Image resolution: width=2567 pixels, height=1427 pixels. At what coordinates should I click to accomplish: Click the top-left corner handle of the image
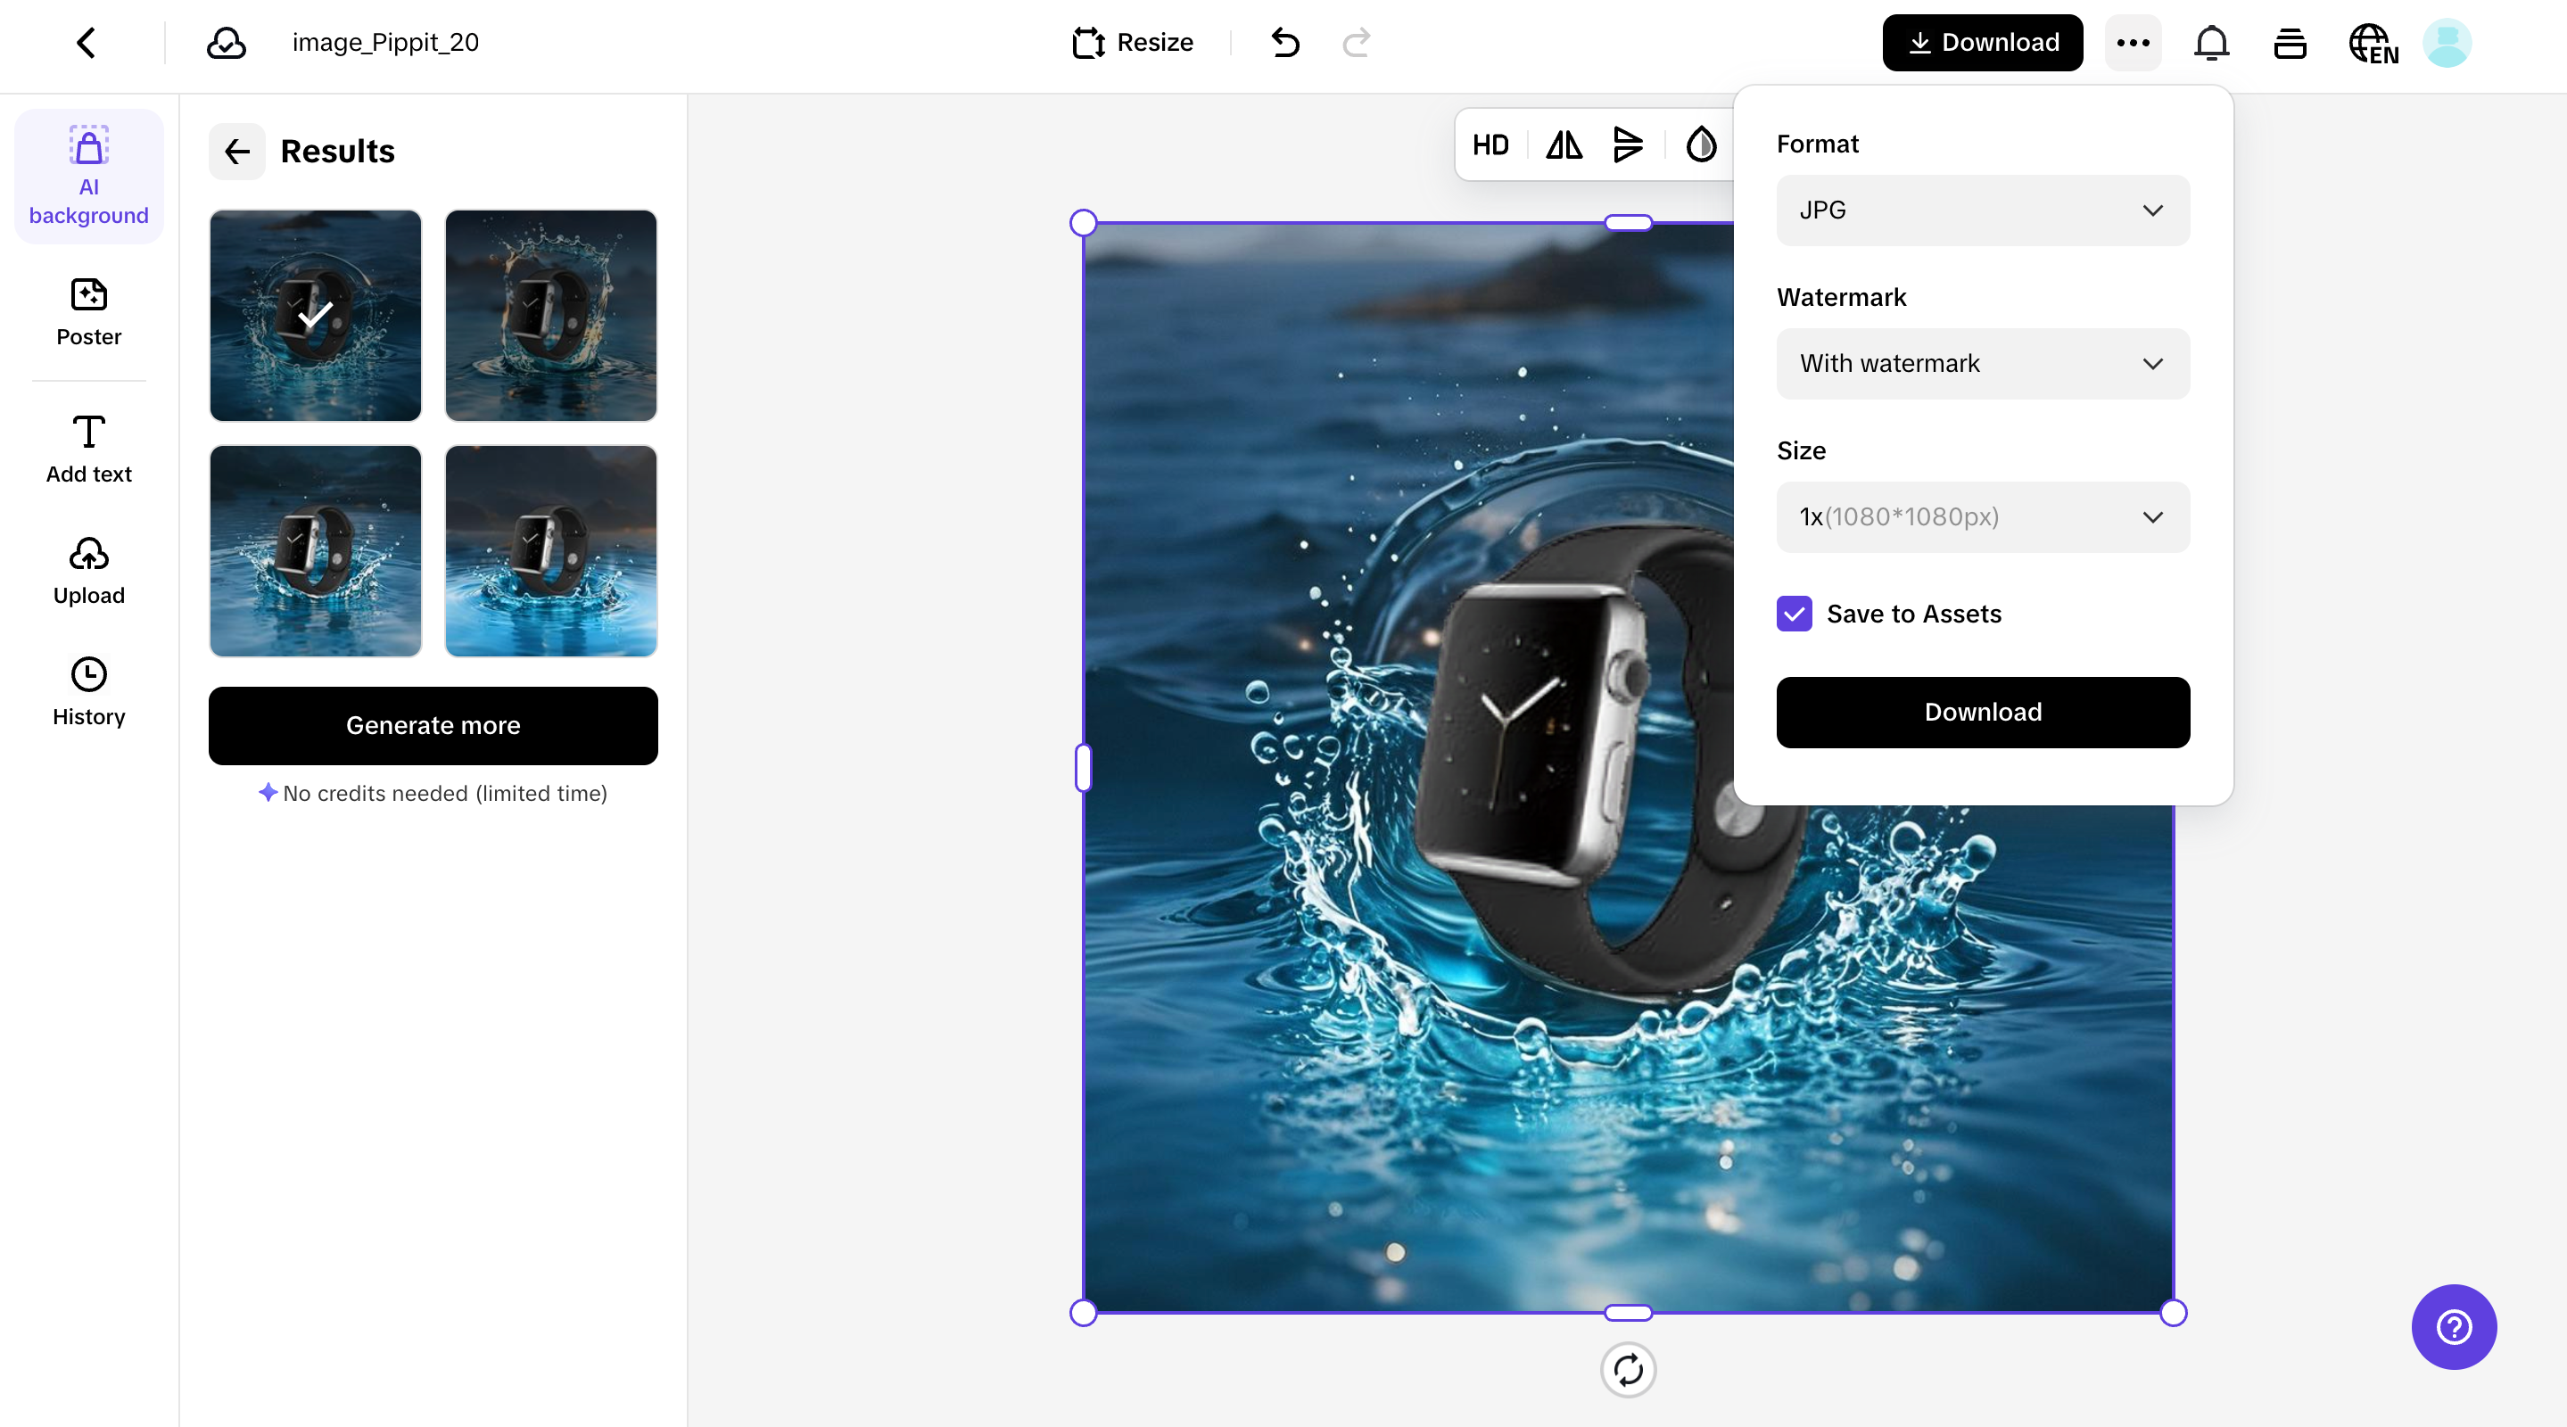[x=1083, y=223]
